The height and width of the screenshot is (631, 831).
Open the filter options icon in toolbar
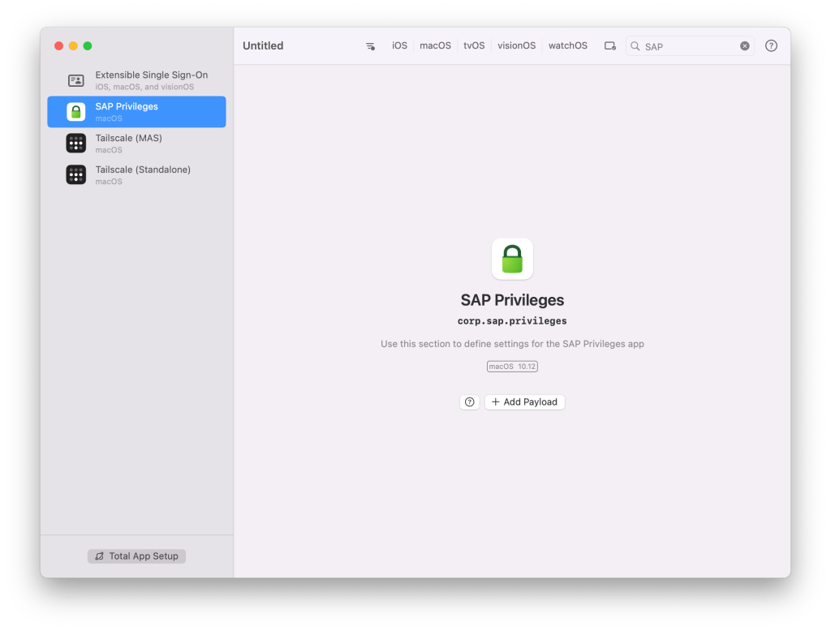tap(370, 46)
